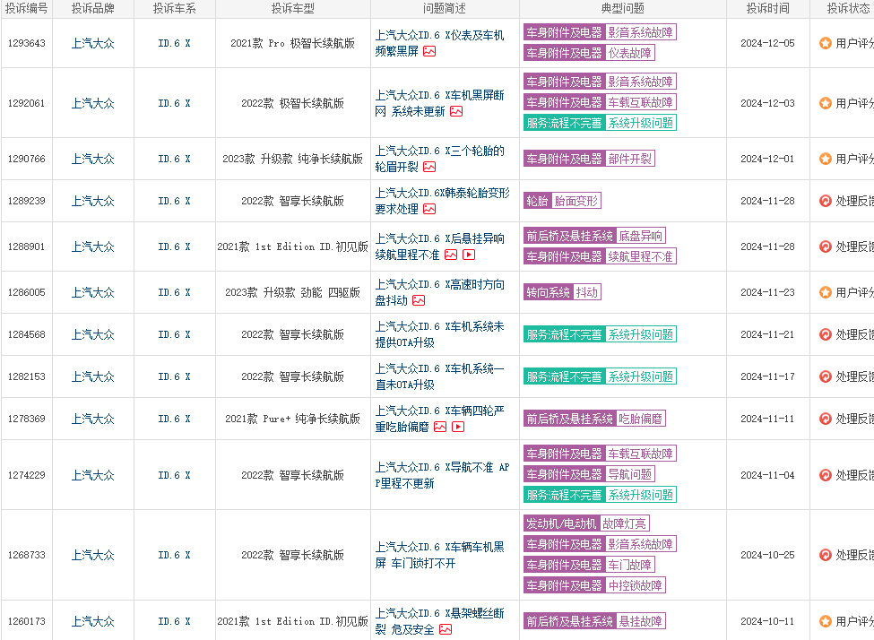This screenshot has height=640, width=874.
Task: Click 车载互联故障 tag in row 1292061
Action: point(640,102)
